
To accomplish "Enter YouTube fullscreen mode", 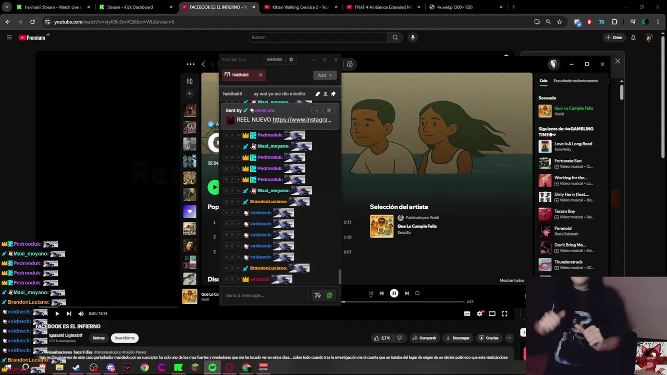I will point(504,314).
